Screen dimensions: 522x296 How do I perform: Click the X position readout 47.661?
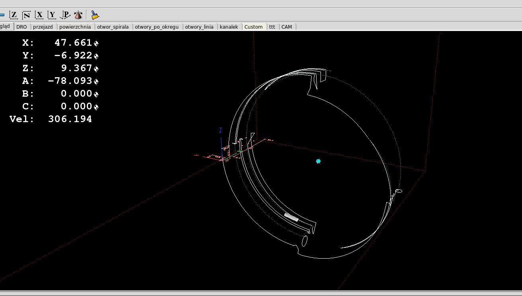click(x=73, y=43)
